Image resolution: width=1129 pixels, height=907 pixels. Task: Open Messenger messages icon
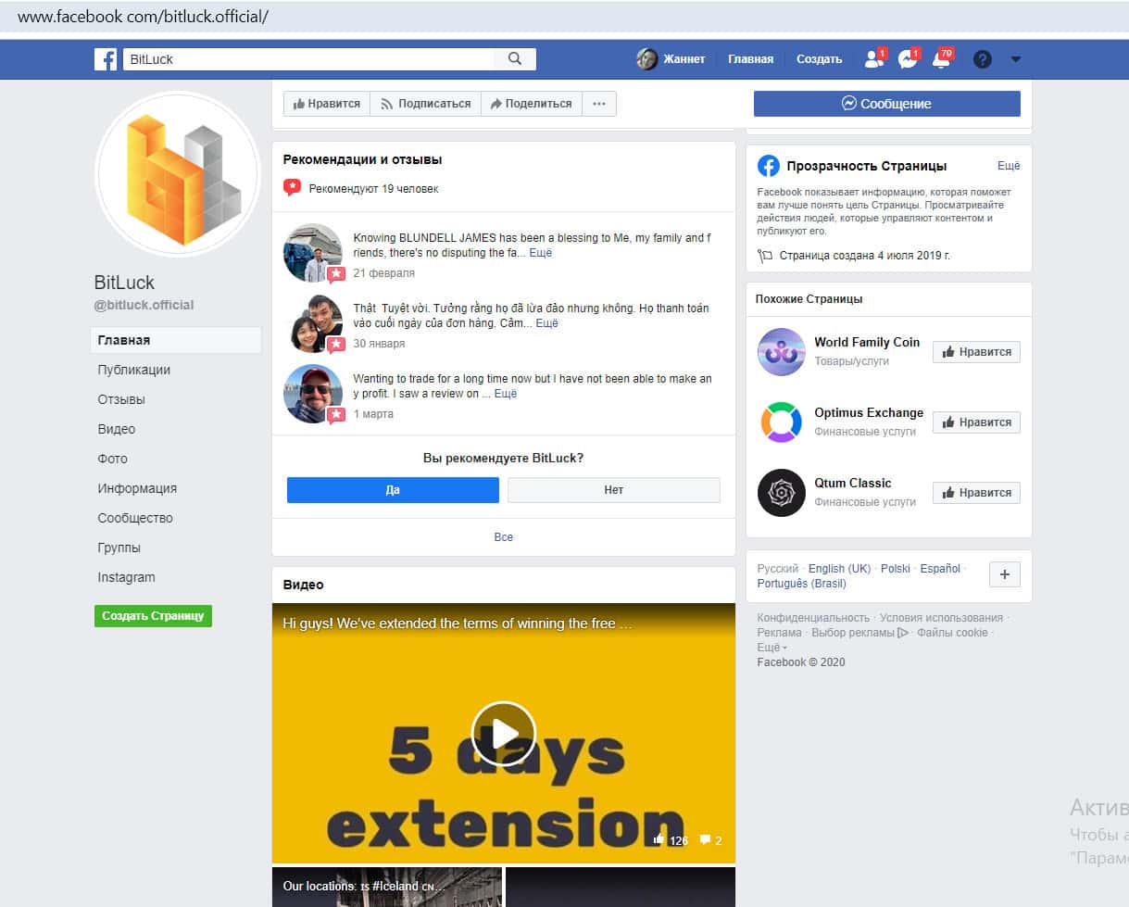pyautogui.click(x=909, y=59)
